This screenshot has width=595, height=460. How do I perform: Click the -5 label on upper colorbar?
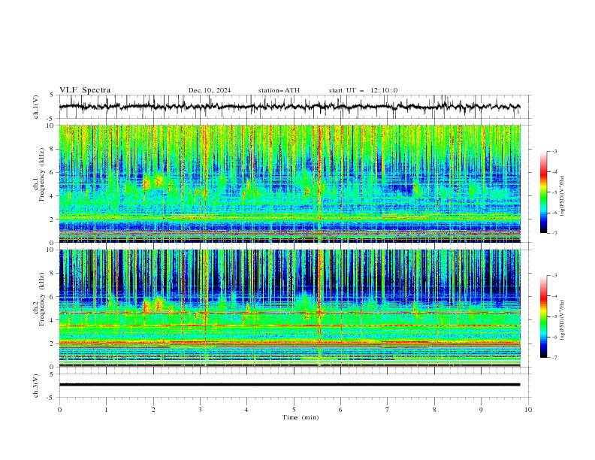pyautogui.click(x=554, y=192)
